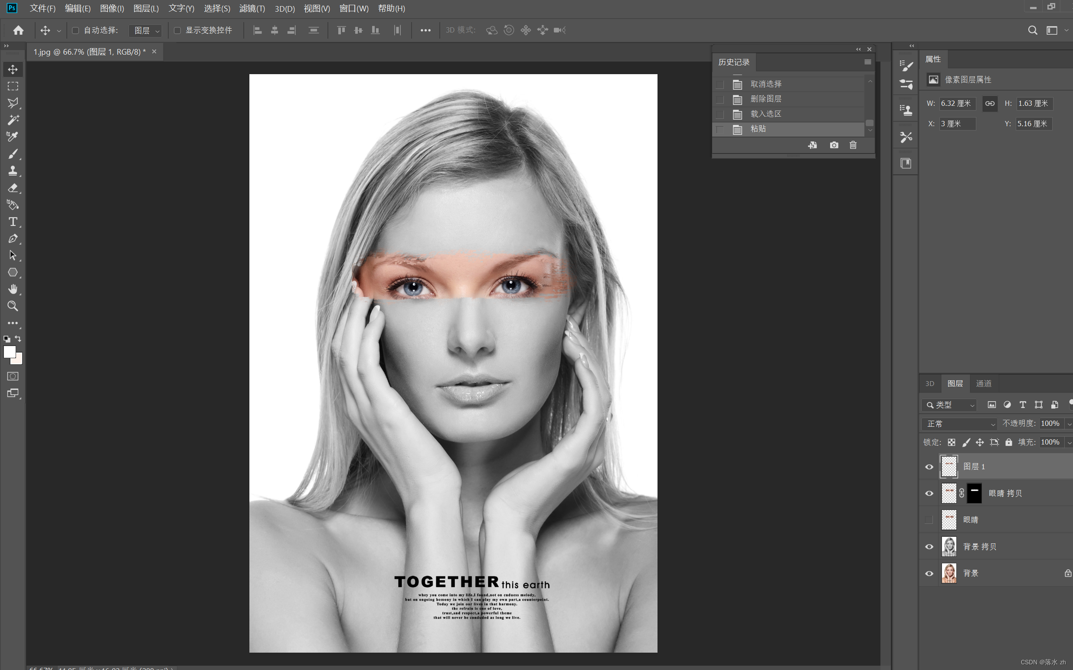Open the auto-select target dropdown (图层)

[146, 31]
